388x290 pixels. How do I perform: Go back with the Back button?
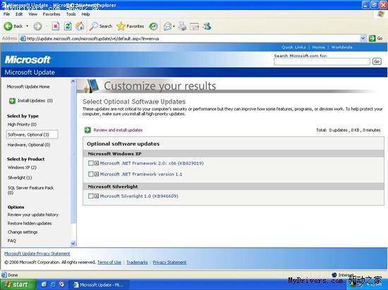point(13,26)
